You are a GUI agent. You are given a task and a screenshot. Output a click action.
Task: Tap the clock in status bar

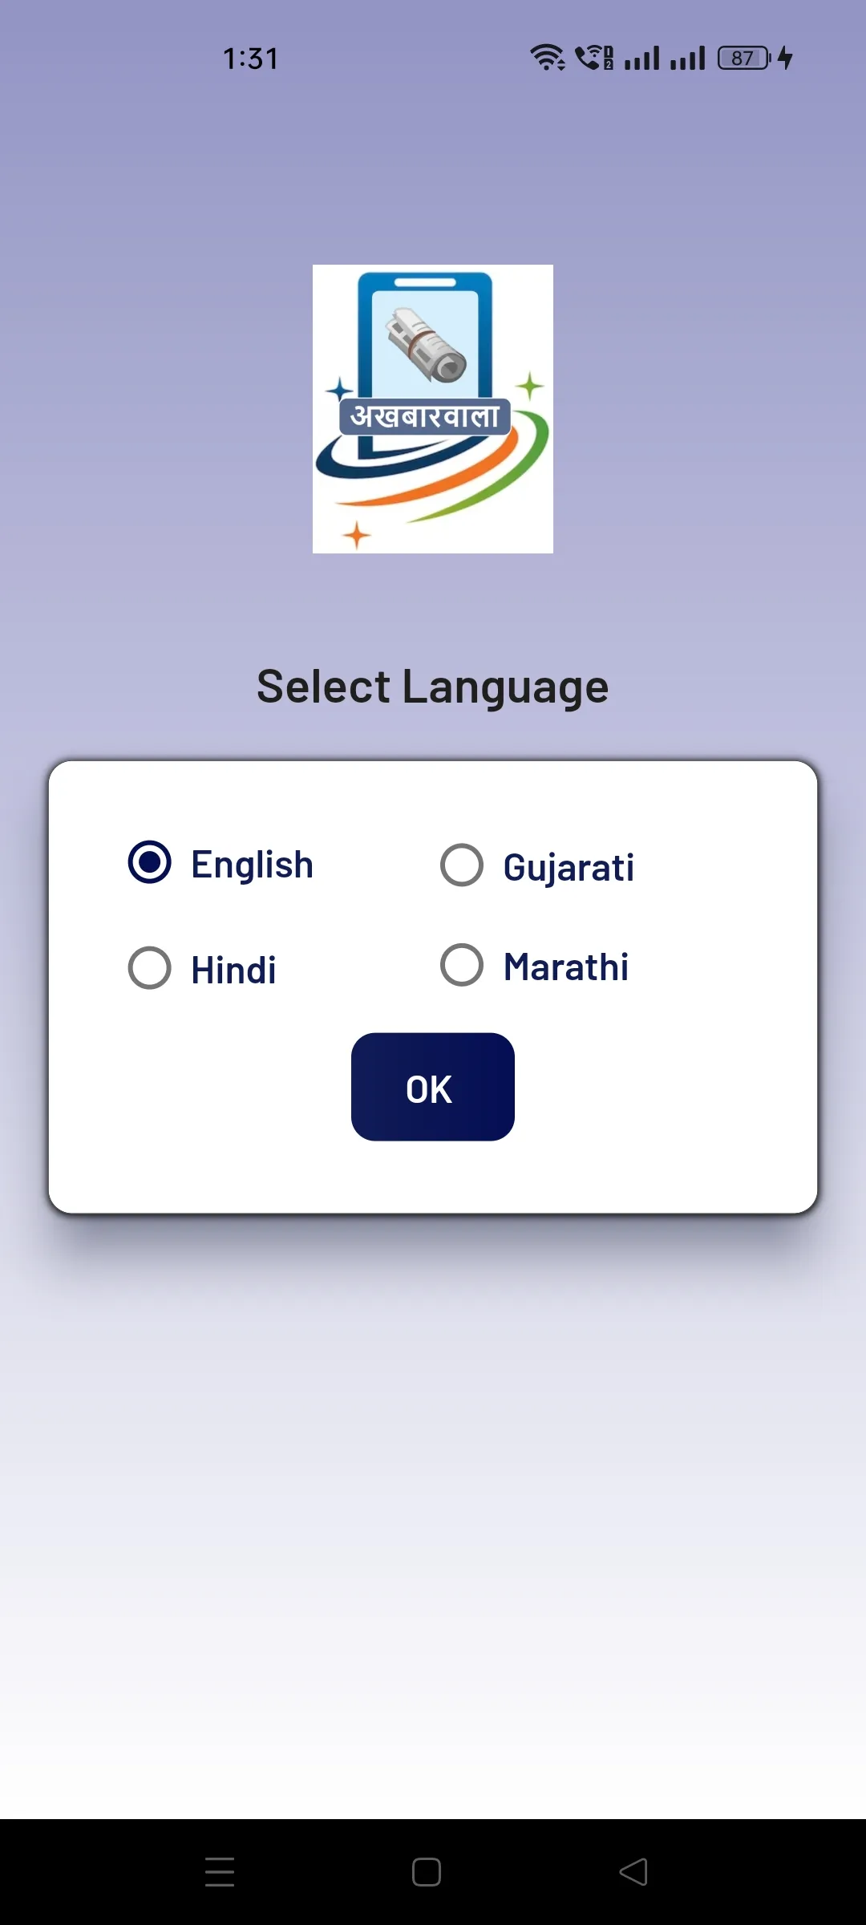251,59
